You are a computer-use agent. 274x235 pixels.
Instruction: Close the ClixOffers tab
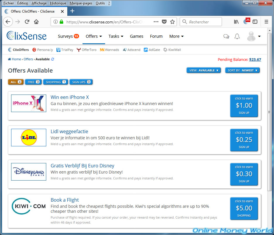click(62, 11)
